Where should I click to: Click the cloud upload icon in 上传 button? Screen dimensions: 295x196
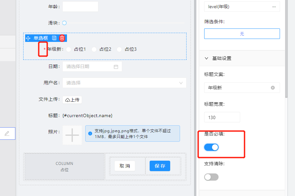click(x=68, y=100)
